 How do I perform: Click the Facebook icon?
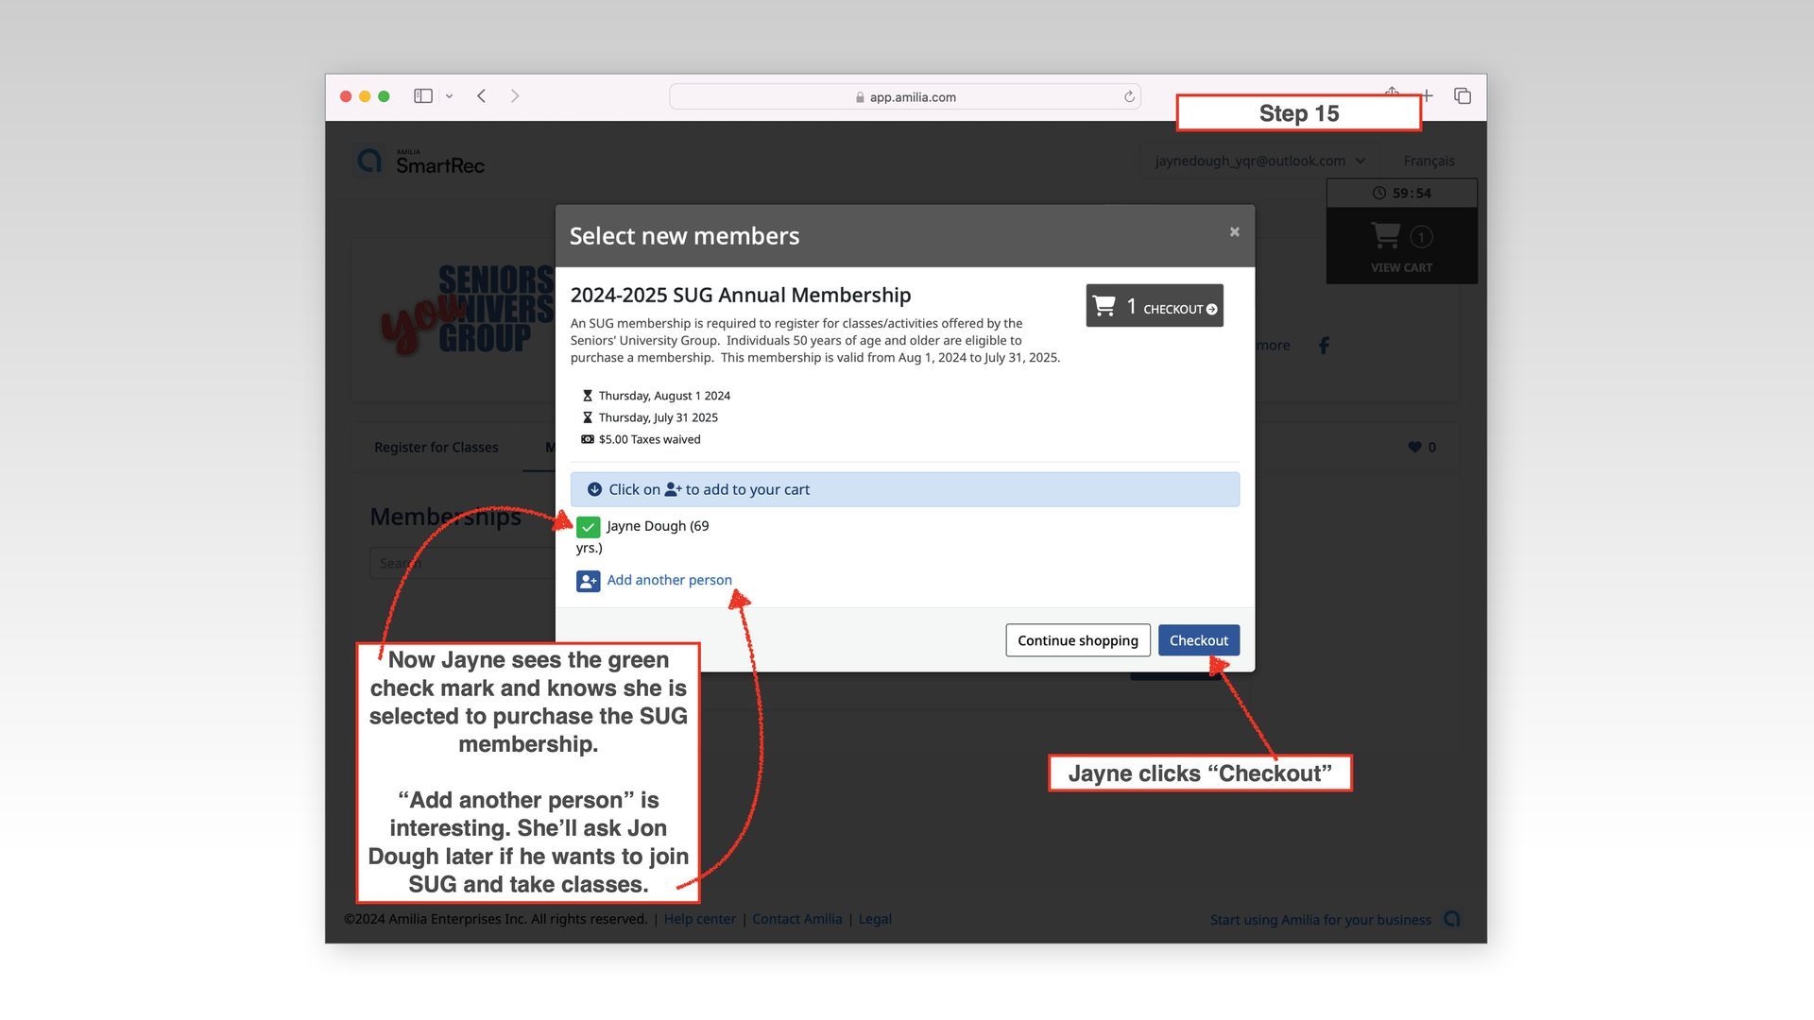click(x=1324, y=346)
